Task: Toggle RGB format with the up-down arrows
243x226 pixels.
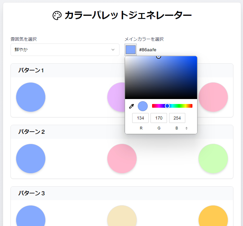Action: pyautogui.click(x=187, y=128)
